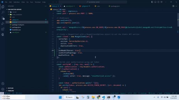
Task: Switch to the .gitignore tab
Action: pyautogui.click(x=85, y=6)
